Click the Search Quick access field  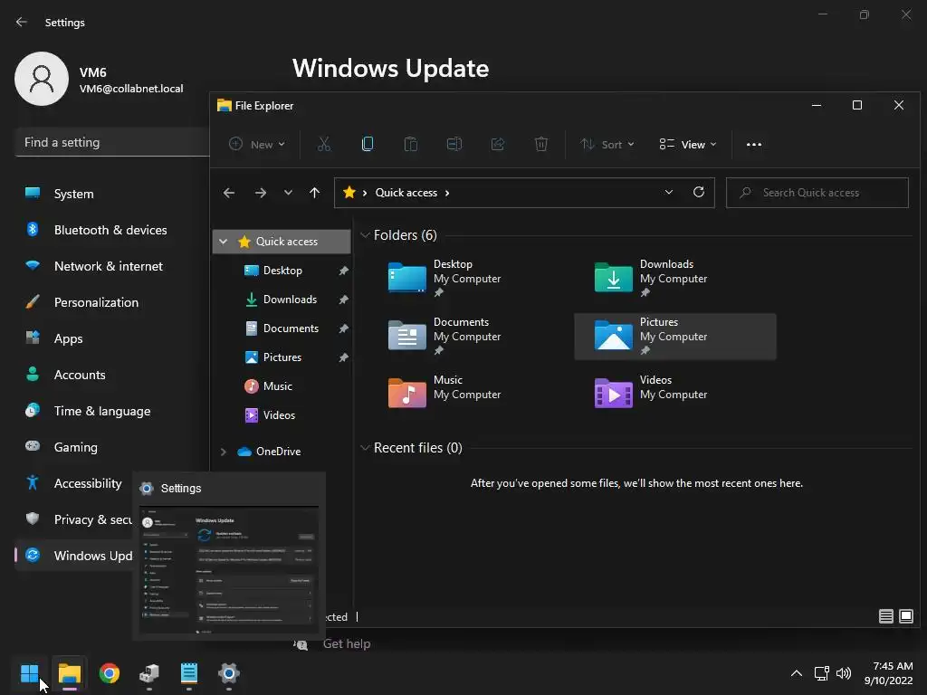click(817, 193)
